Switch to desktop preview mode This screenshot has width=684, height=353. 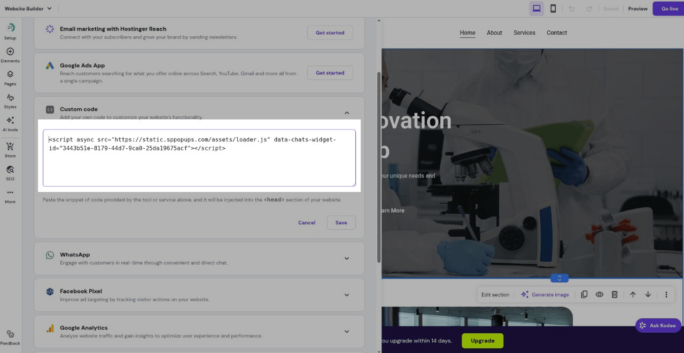tap(537, 9)
